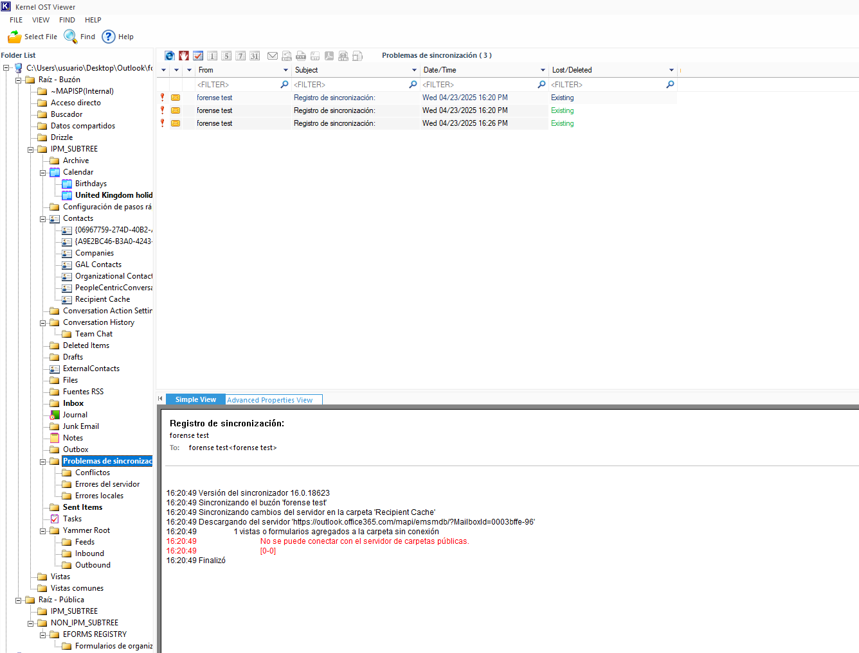The width and height of the screenshot is (859, 653).
Task: Collapse the Calendar folder node
Action: coord(42,173)
